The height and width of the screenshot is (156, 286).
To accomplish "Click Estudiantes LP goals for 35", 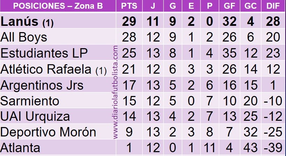I will coord(229,53).
